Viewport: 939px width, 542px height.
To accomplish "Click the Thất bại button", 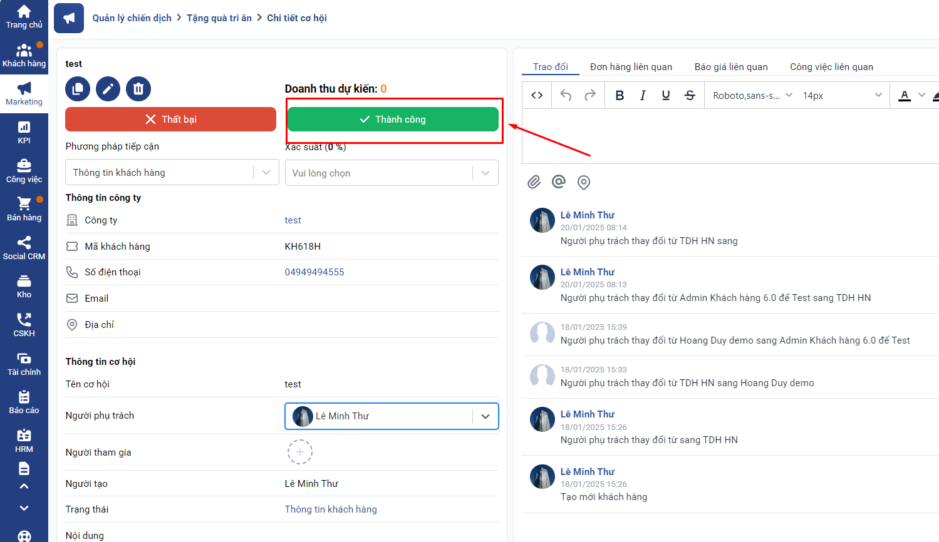I will click(170, 120).
